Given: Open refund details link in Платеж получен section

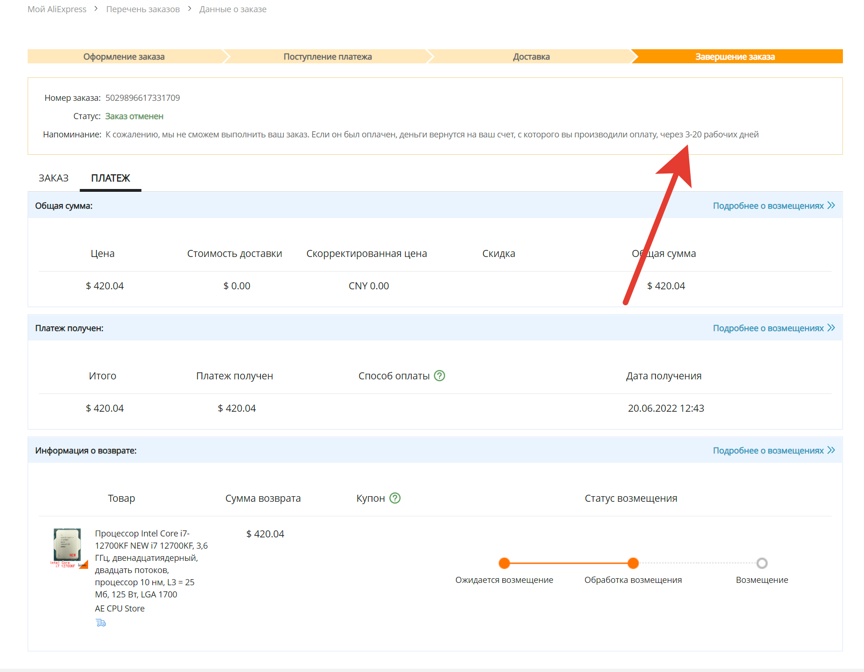Looking at the screenshot, I should click(x=773, y=328).
